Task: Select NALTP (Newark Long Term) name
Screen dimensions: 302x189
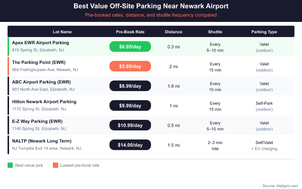Action: point(42,141)
